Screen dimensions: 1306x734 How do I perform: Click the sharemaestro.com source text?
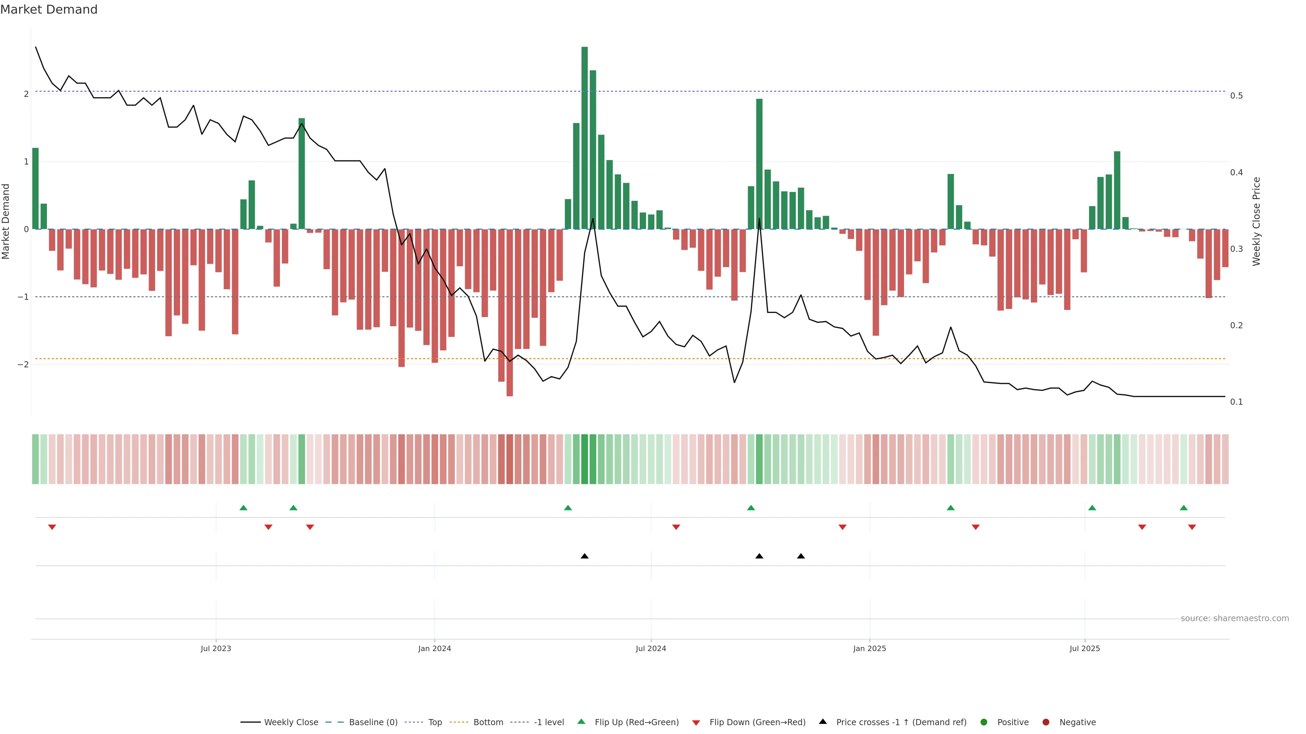[1235, 618]
